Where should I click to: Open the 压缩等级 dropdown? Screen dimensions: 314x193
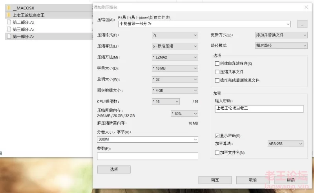(175, 46)
